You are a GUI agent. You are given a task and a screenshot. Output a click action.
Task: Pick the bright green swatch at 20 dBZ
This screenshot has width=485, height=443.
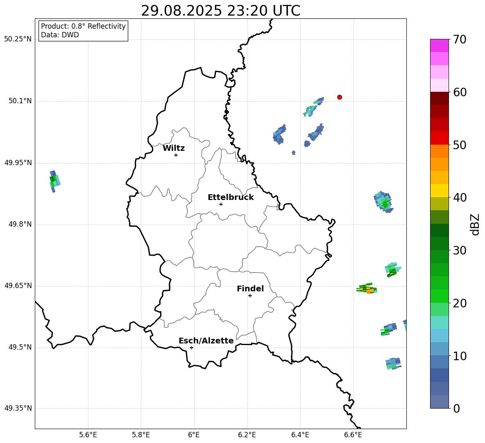click(x=439, y=296)
